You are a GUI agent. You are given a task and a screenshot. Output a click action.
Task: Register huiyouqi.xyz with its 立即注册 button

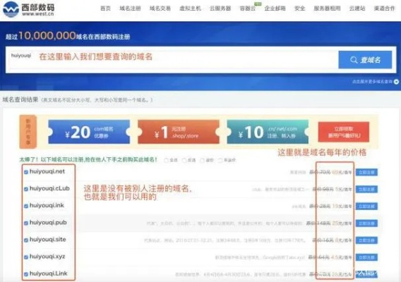pos(366,257)
